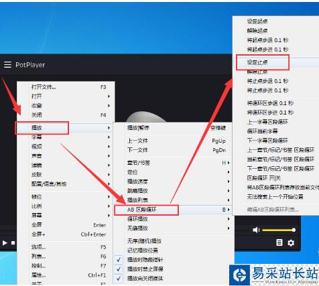This screenshot has height=286, width=319.
Task: Select 循环当前字幕
Action: [x=276, y=131]
